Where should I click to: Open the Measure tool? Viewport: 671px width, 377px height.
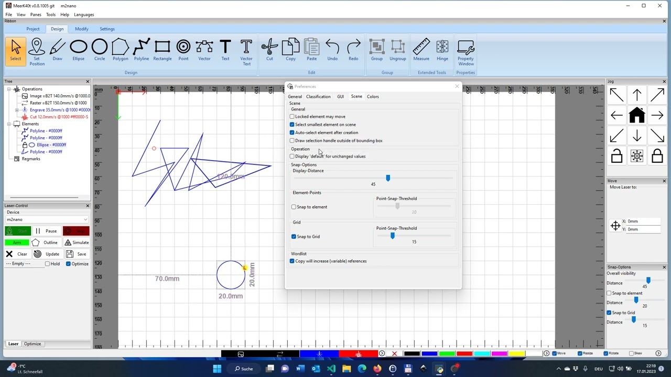click(421, 51)
